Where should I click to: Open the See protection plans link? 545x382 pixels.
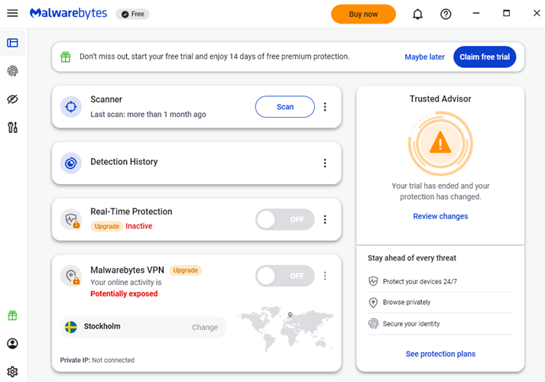[x=440, y=354]
